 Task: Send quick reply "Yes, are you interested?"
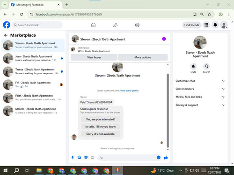click(101, 119)
